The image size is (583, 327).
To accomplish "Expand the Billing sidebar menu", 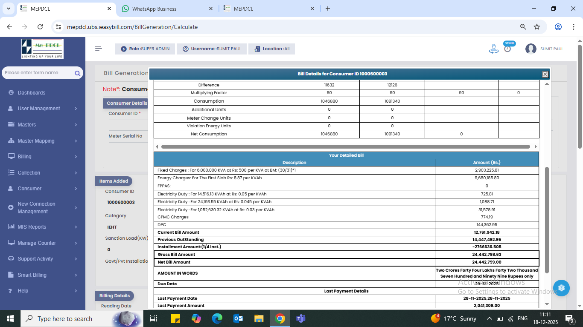I will [x=42, y=157].
